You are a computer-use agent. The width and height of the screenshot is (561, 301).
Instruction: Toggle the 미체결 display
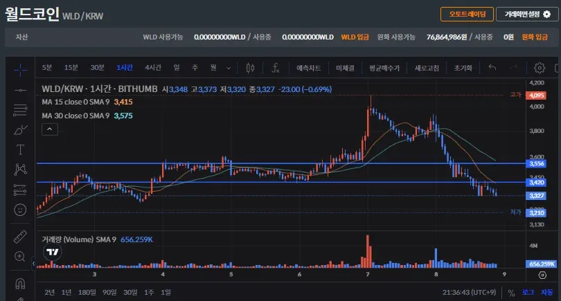tap(345, 68)
